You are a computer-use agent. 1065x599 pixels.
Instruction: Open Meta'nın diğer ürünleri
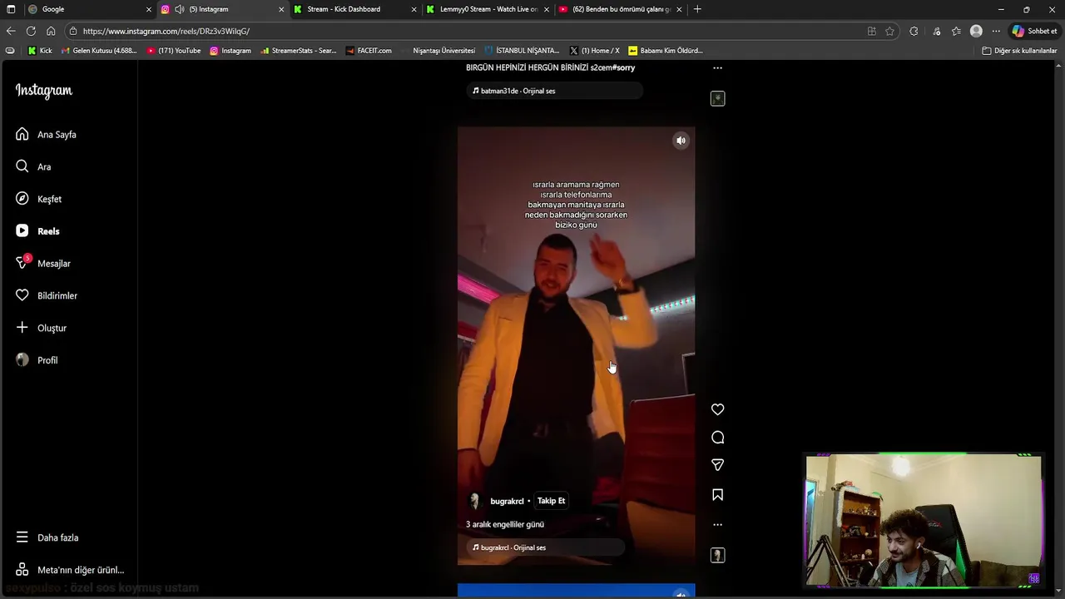(x=70, y=570)
